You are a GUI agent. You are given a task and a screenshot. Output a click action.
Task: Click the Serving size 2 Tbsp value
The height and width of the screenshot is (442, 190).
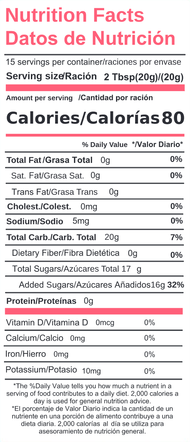[x=144, y=77]
